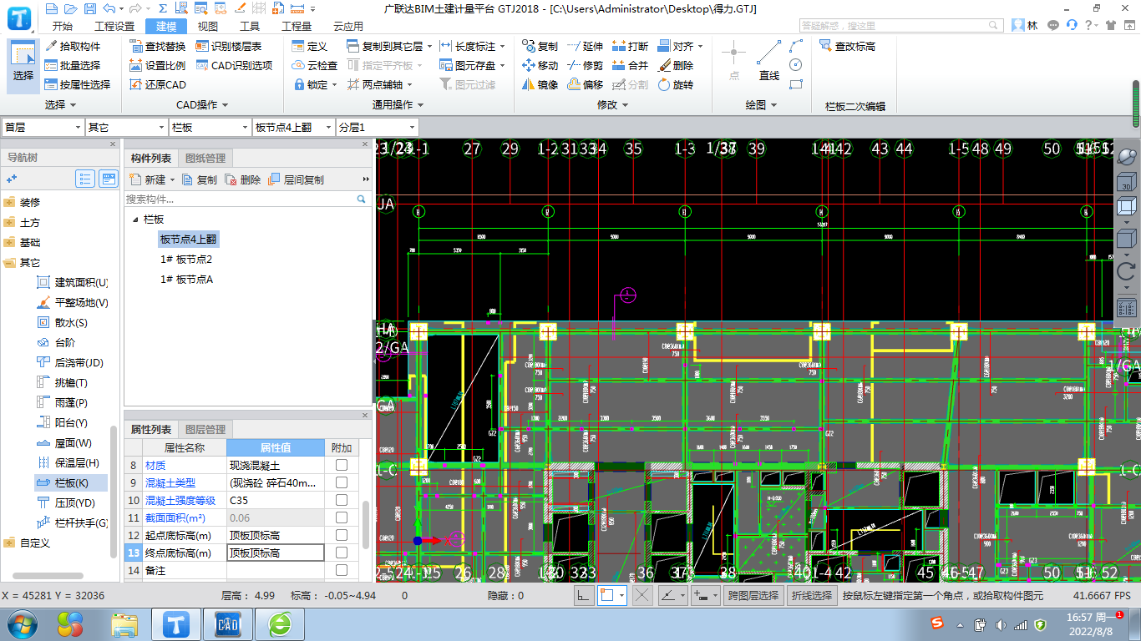Select the 镜像 tool
The width and height of the screenshot is (1141, 641).
[540, 84]
